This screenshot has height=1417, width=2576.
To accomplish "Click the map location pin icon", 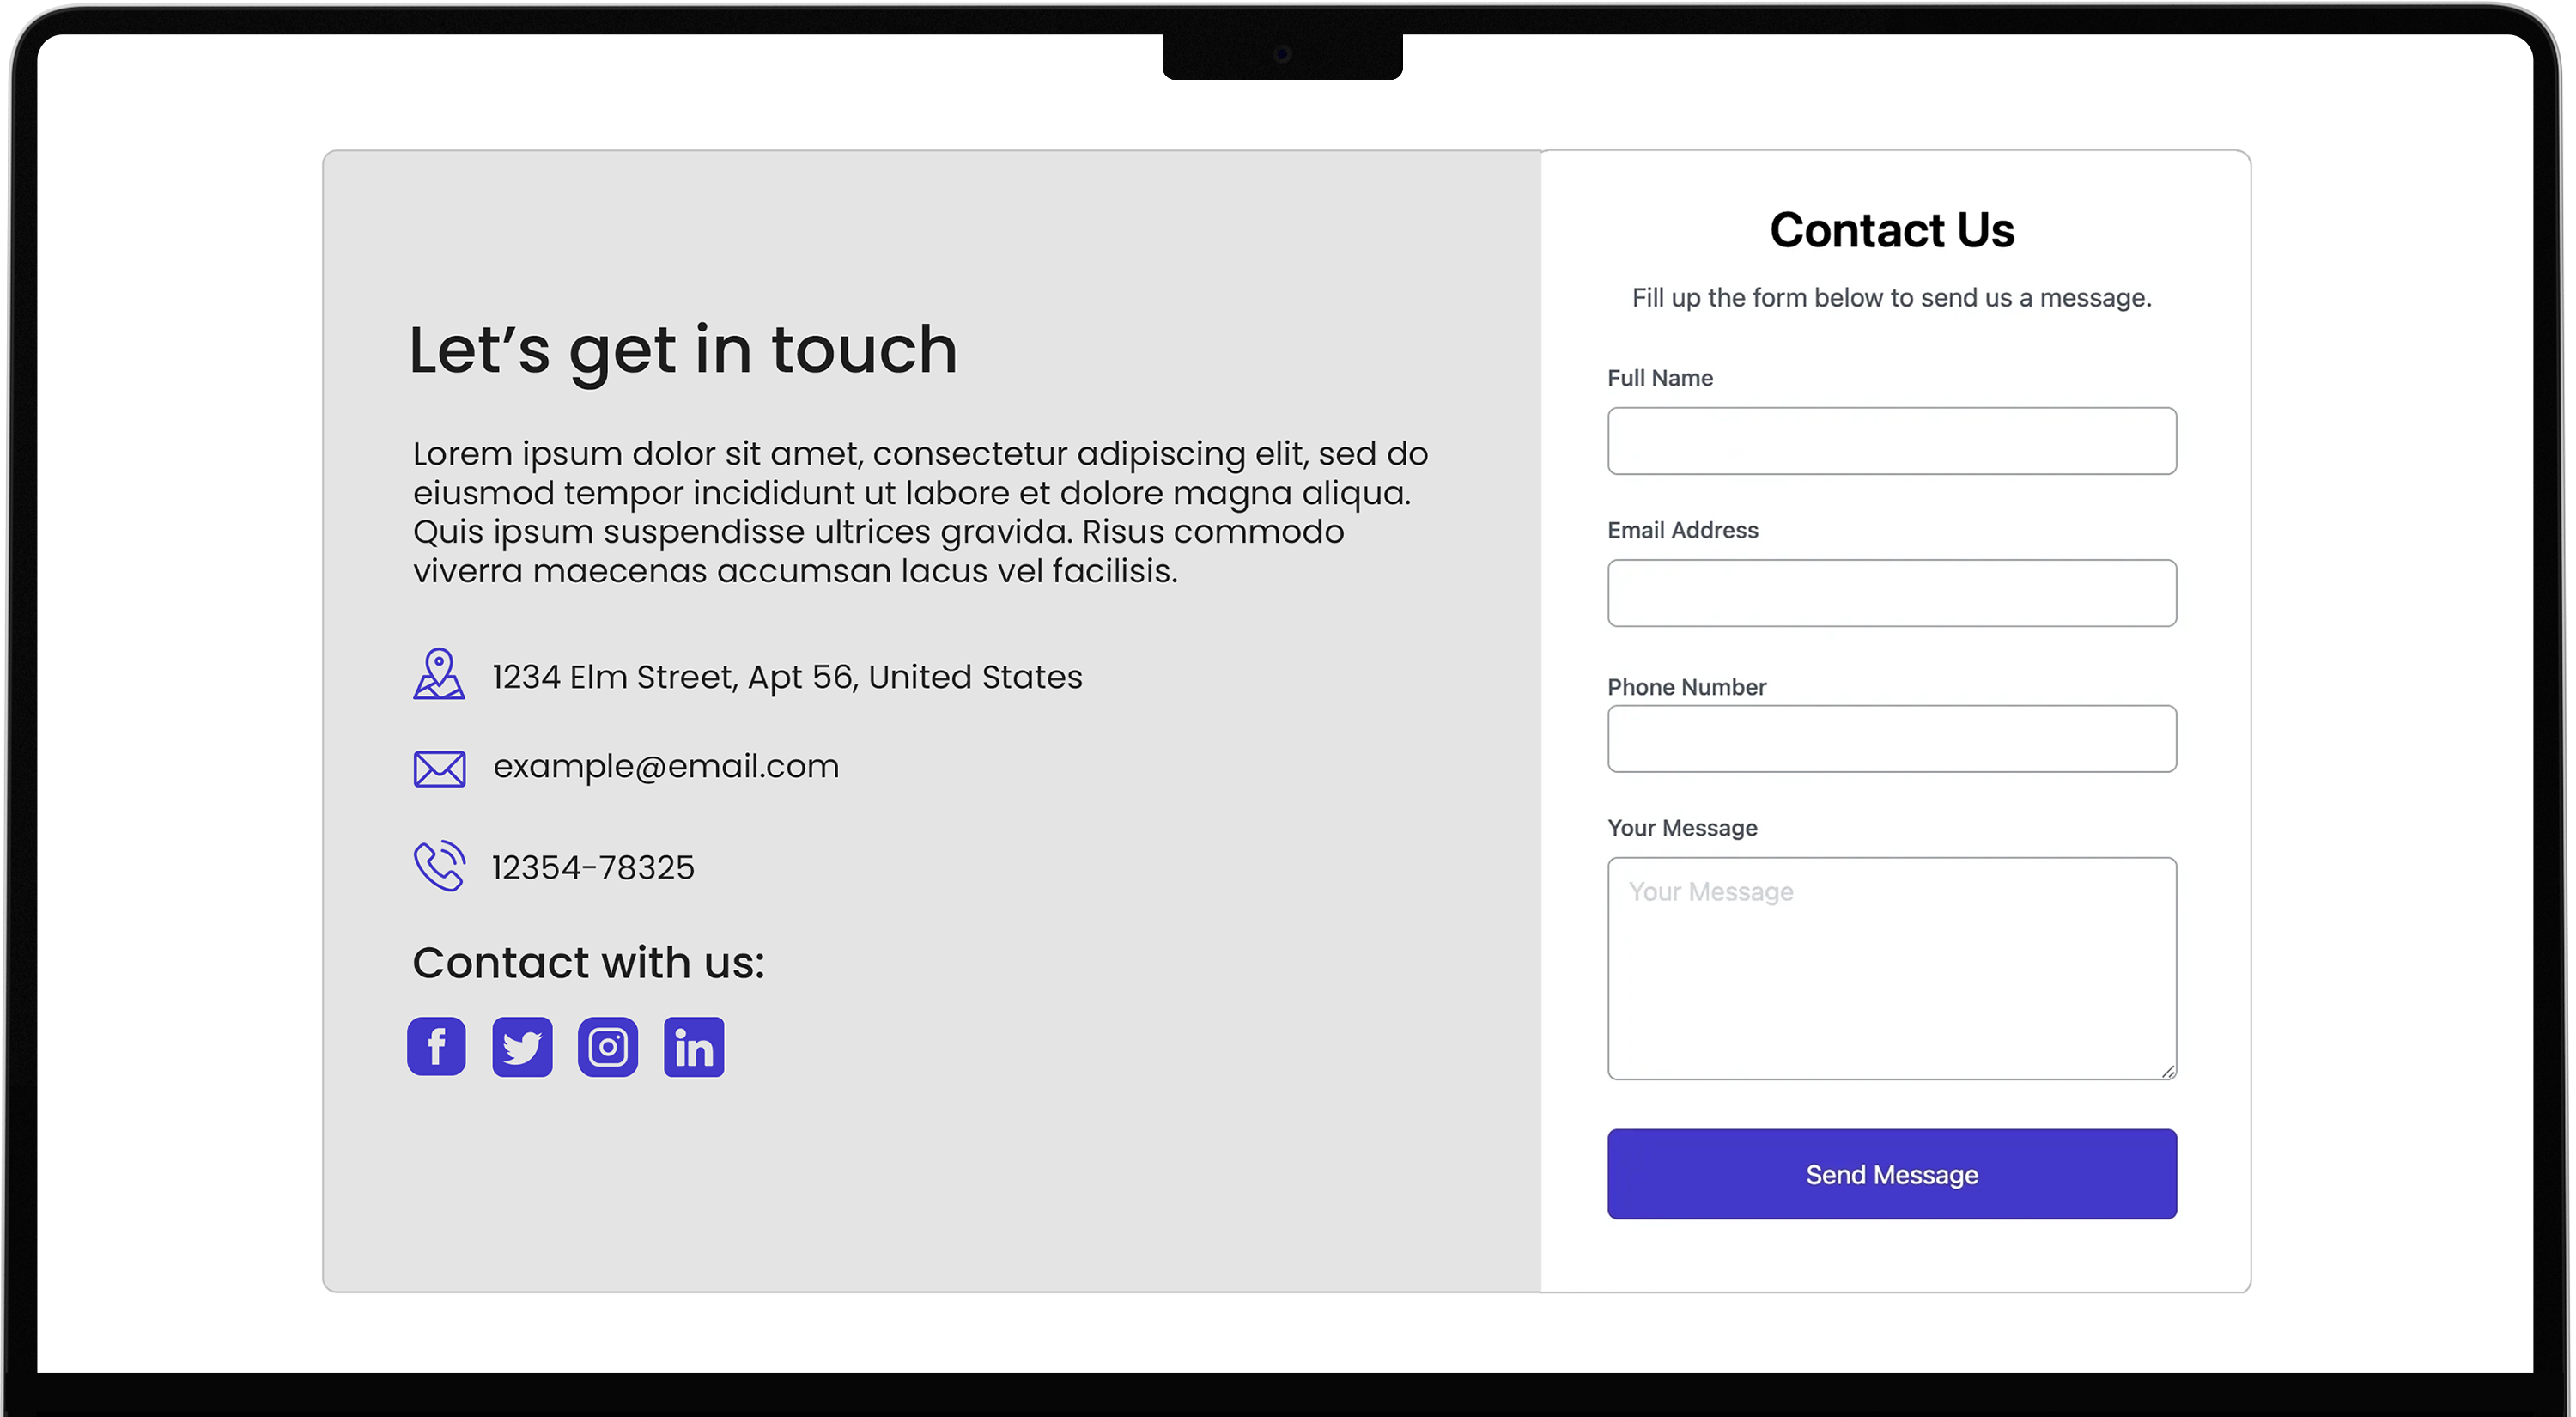I will [439, 674].
